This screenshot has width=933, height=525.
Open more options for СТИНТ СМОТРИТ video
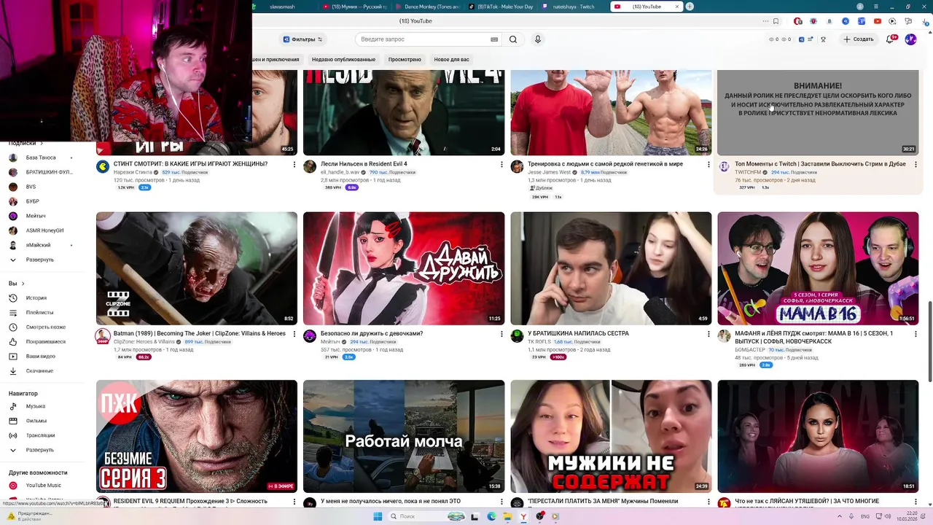tap(294, 165)
